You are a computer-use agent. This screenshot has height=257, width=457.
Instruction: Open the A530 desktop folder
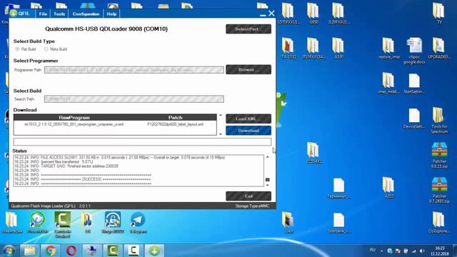pyautogui.click(x=338, y=49)
